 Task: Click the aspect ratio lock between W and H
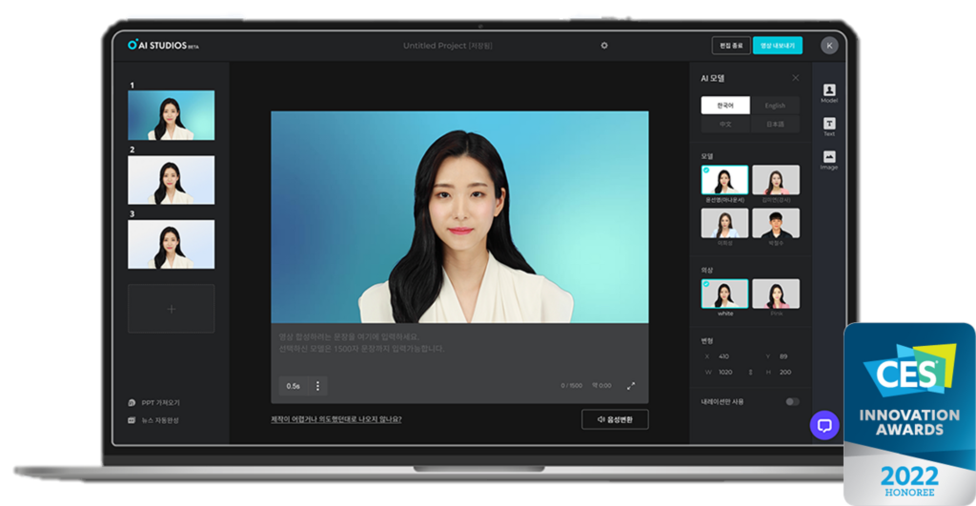tap(750, 373)
